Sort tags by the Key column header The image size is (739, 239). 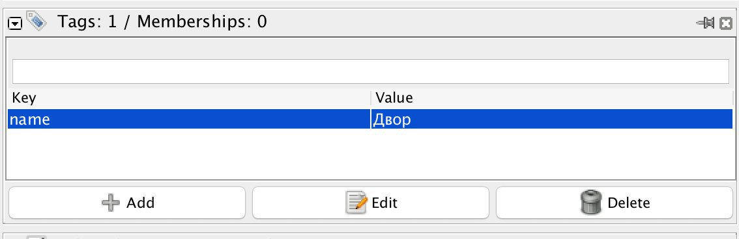pos(189,97)
